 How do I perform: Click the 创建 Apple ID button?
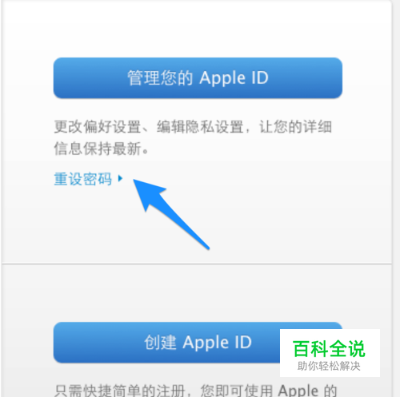[198, 342]
